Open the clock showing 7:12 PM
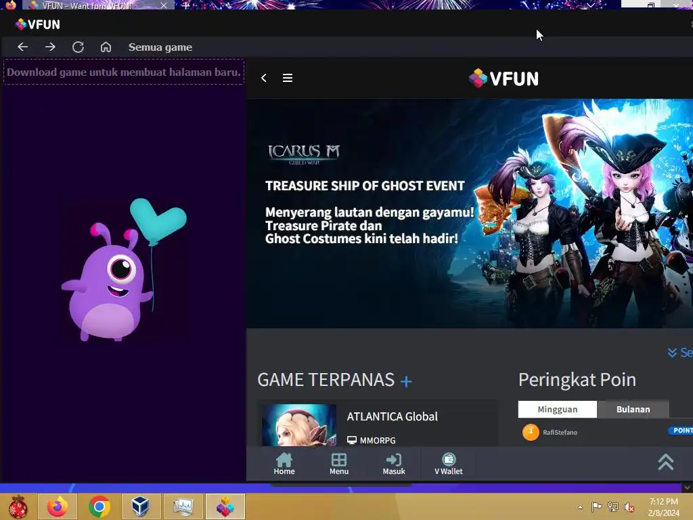This screenshot has width=693, height=520. coord(663,507)
